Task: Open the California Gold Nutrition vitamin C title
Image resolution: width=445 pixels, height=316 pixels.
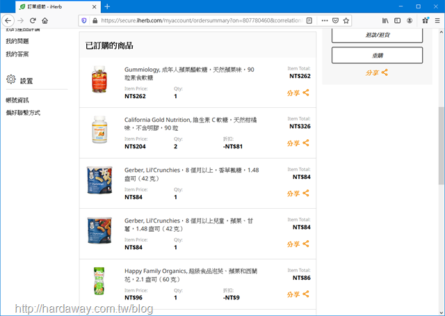Action: coord(191,124)
